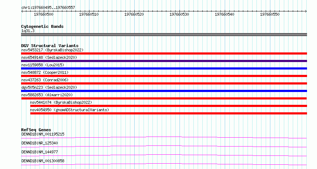317x169 pixels.
Task: Click the Cytogenetic Bands track heading
Action: [42, 26]
